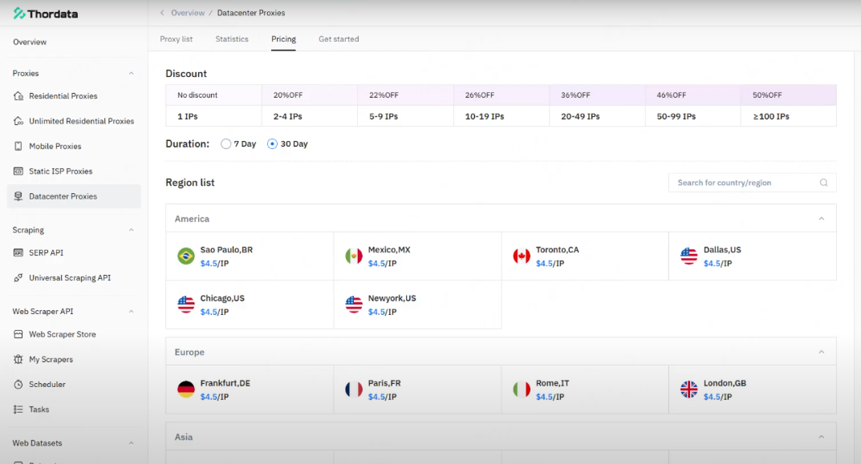Viewport: 861px width, 464px height.
Task: Select the 7 Day duration option
Action: coord(225,144)
